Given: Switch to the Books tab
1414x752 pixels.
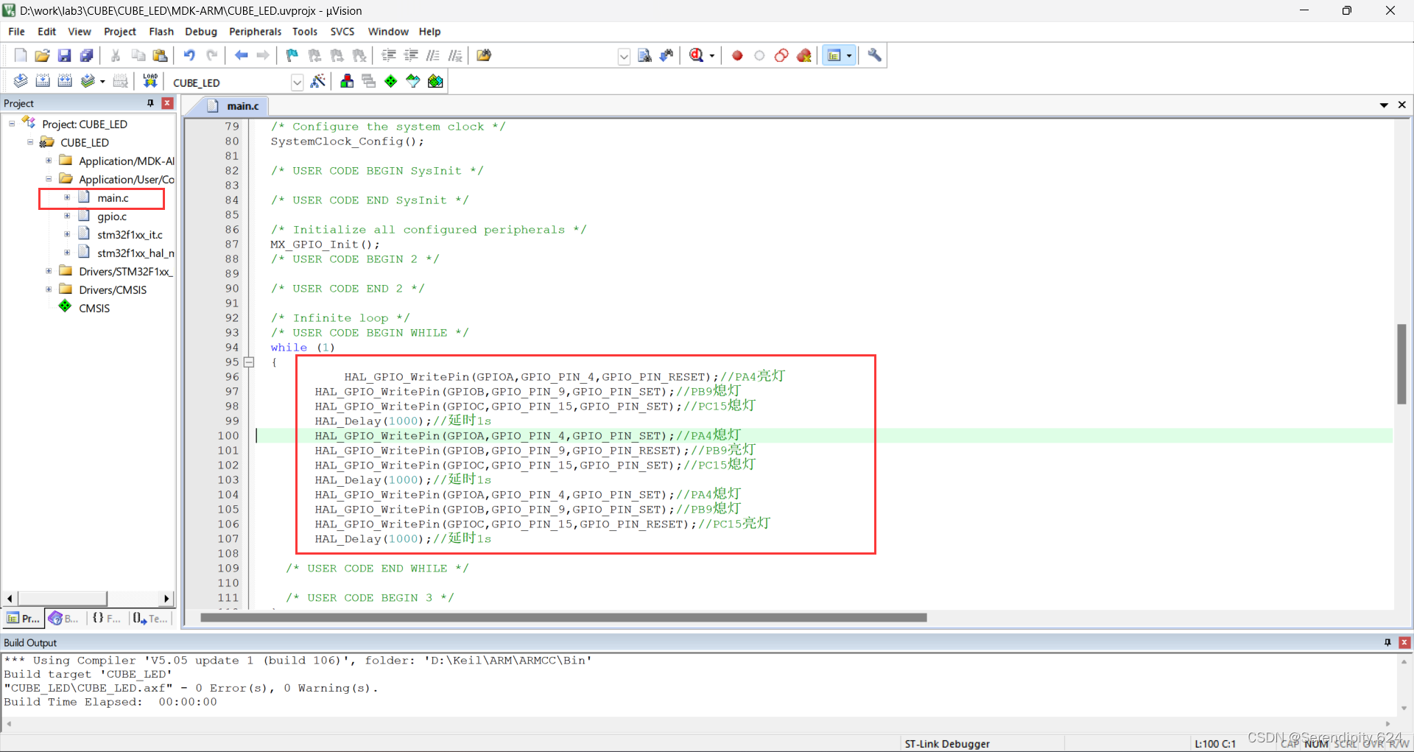Looking at the screenshot, I should 65,619.
